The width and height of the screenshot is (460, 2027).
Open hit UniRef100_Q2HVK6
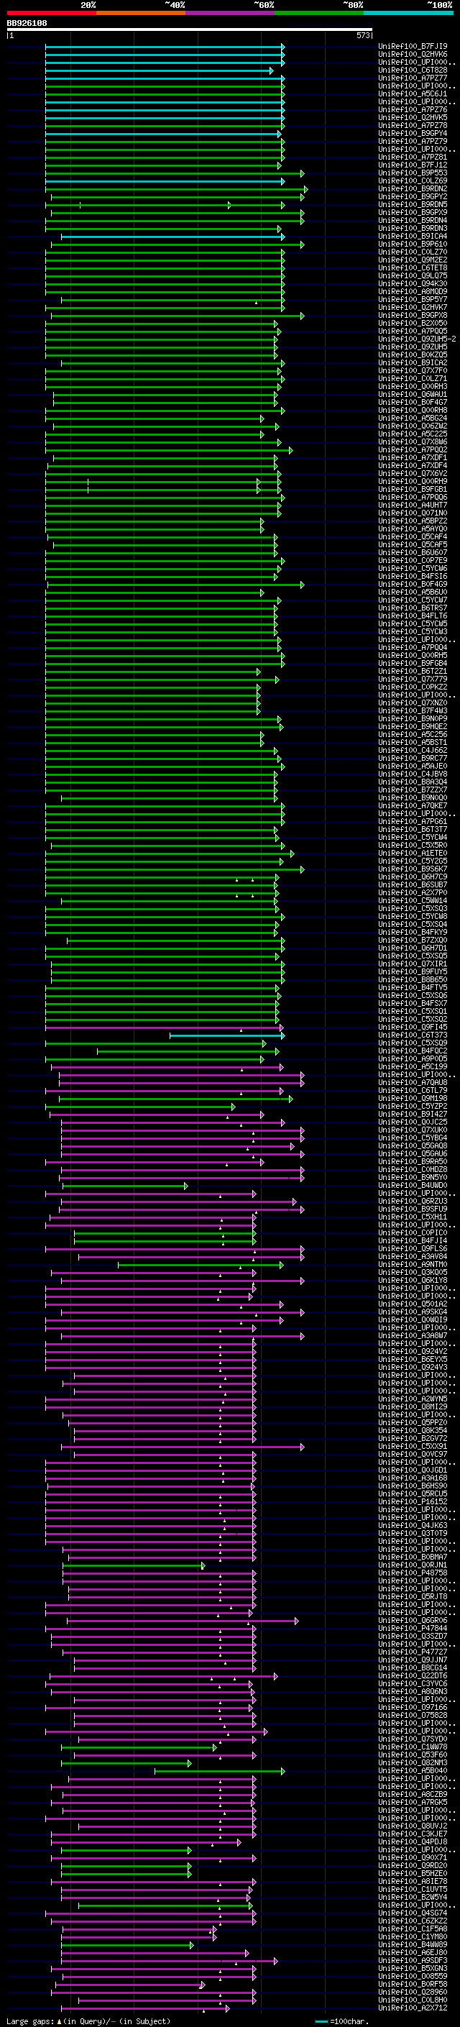pos(413,55)
